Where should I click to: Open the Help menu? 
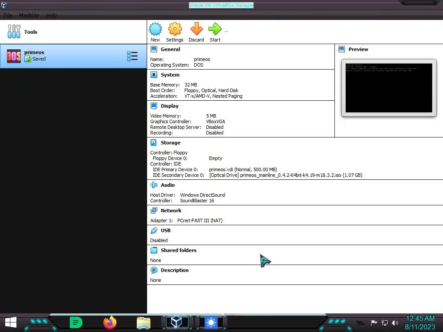point(51,15)
